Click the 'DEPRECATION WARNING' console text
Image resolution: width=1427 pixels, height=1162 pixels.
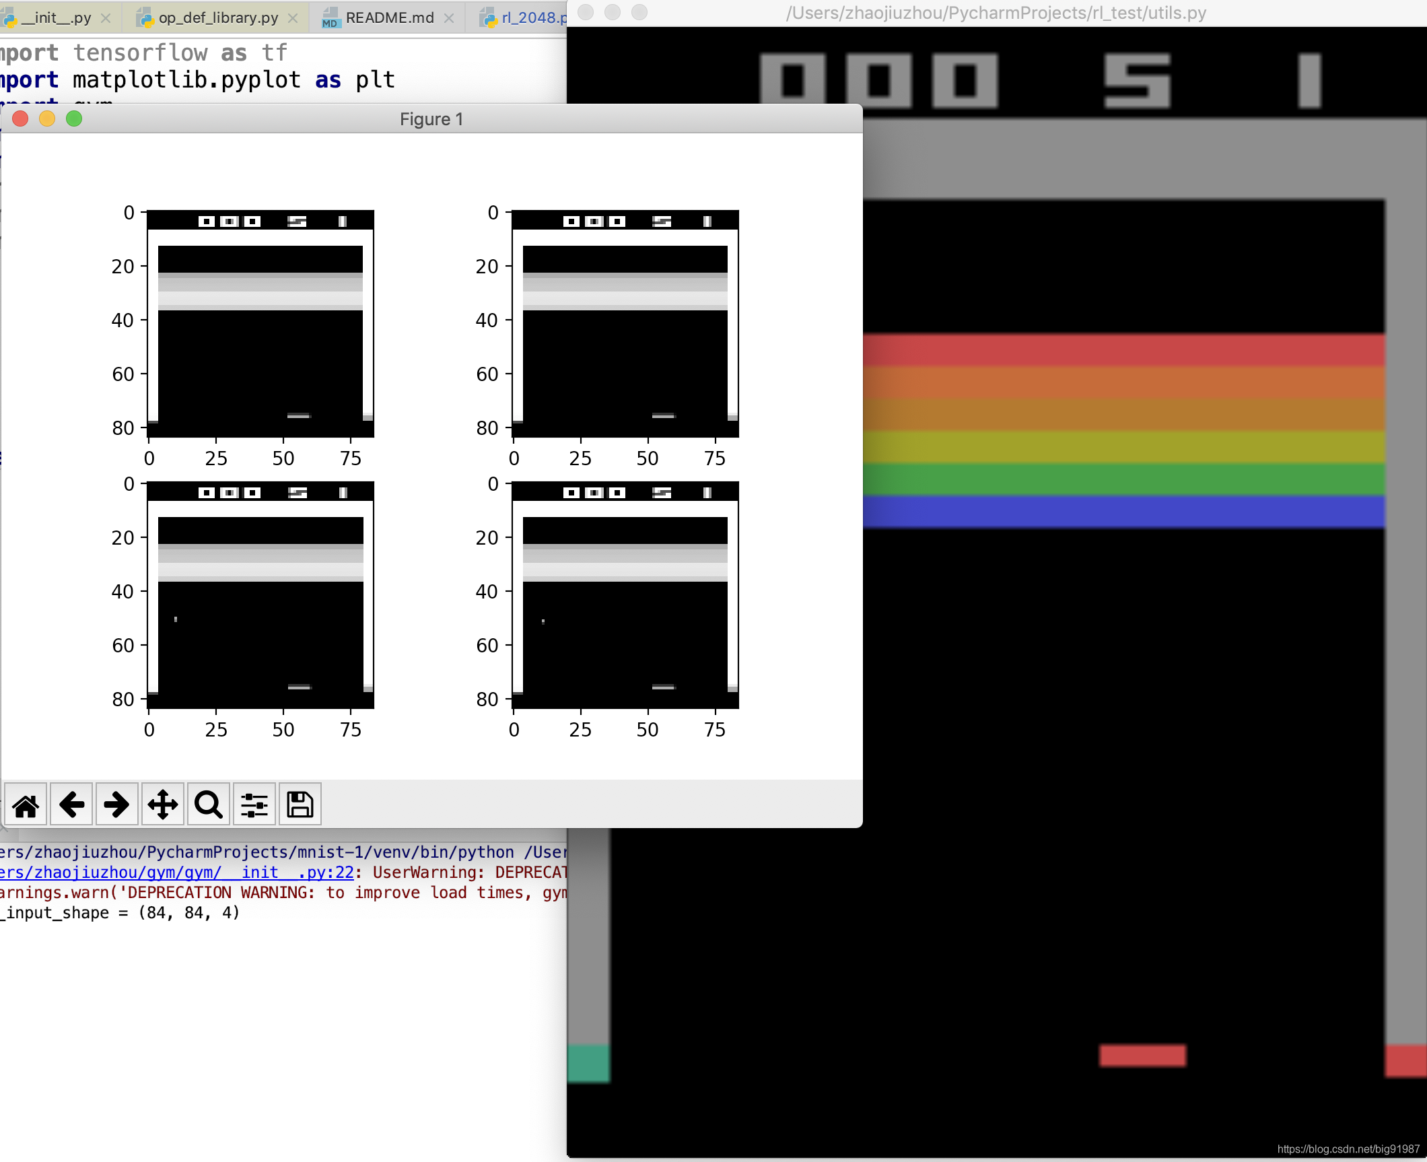pyautogui.click(x=221, y=893)
